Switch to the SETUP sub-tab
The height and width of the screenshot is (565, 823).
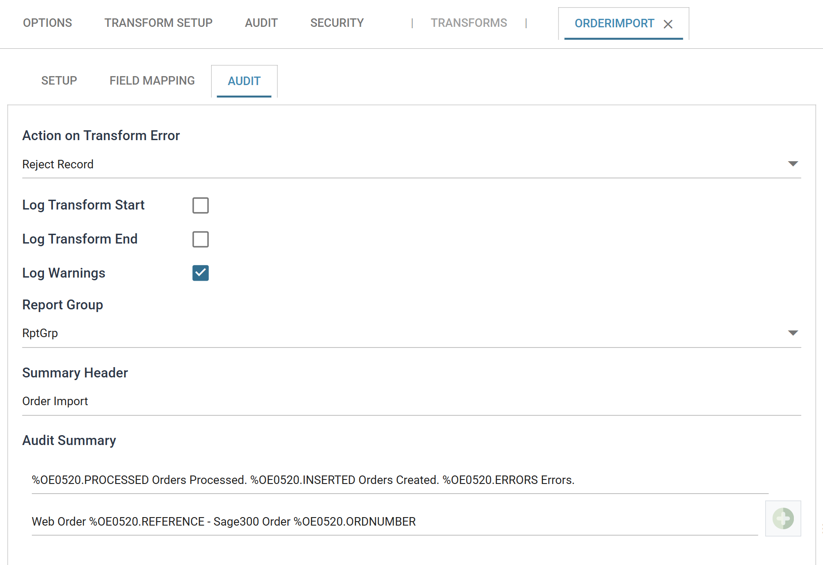click(x=59, y=81)
